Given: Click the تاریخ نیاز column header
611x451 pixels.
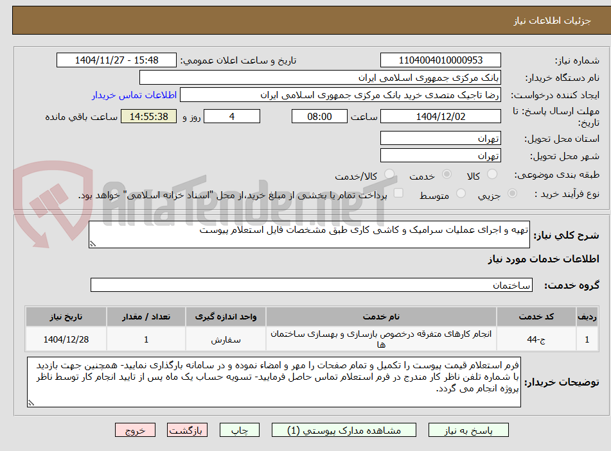Looking at the screenshot, I should click(66, 317).
